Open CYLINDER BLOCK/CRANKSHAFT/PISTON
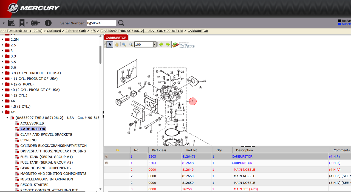Image resolution: width=351 pixels, height=192 pixels. pos(53,146)
